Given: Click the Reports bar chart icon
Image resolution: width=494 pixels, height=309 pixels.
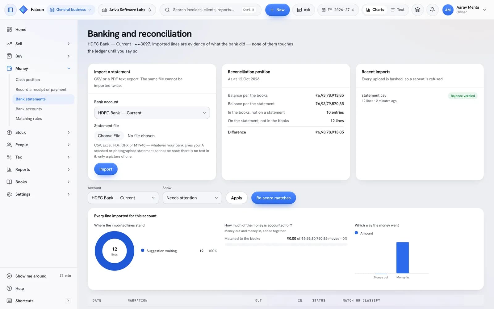Looking at the screenshot, I should pos(9,169).
